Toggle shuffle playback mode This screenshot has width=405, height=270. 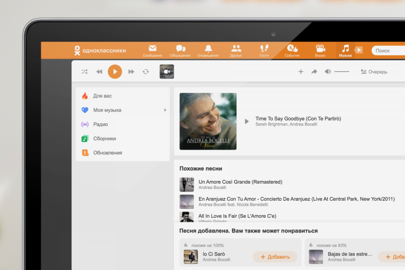(85, 72)
